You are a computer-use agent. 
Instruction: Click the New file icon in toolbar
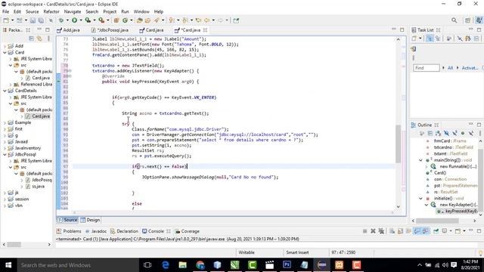(6, 20)
